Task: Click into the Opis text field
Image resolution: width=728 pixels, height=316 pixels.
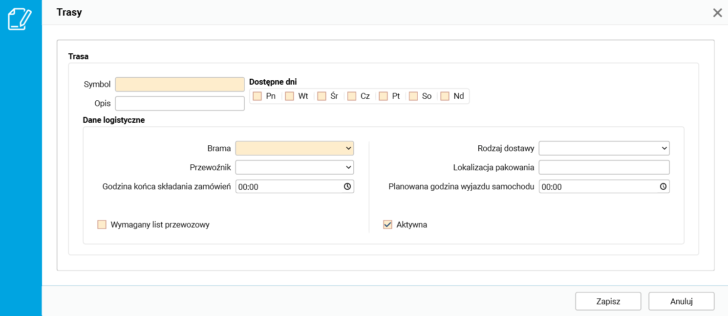Action: click(180, 104)
